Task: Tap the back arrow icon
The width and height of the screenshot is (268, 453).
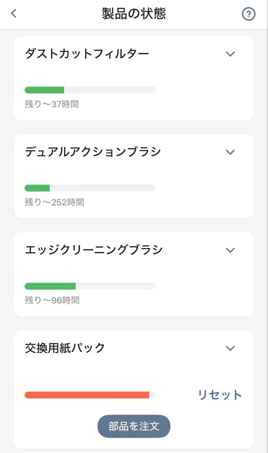Action: pos(13,13)
